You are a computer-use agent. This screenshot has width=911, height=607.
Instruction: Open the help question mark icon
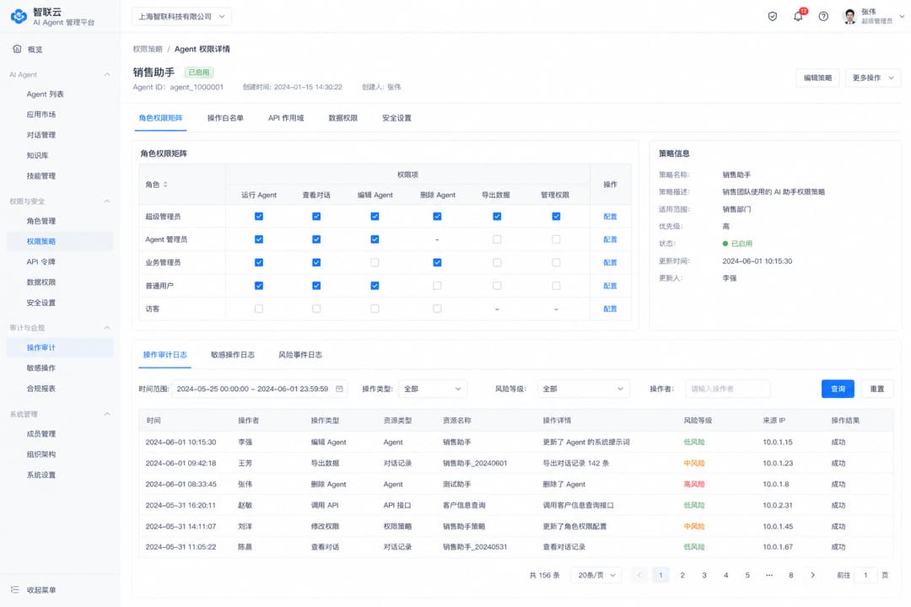point(823,16)
